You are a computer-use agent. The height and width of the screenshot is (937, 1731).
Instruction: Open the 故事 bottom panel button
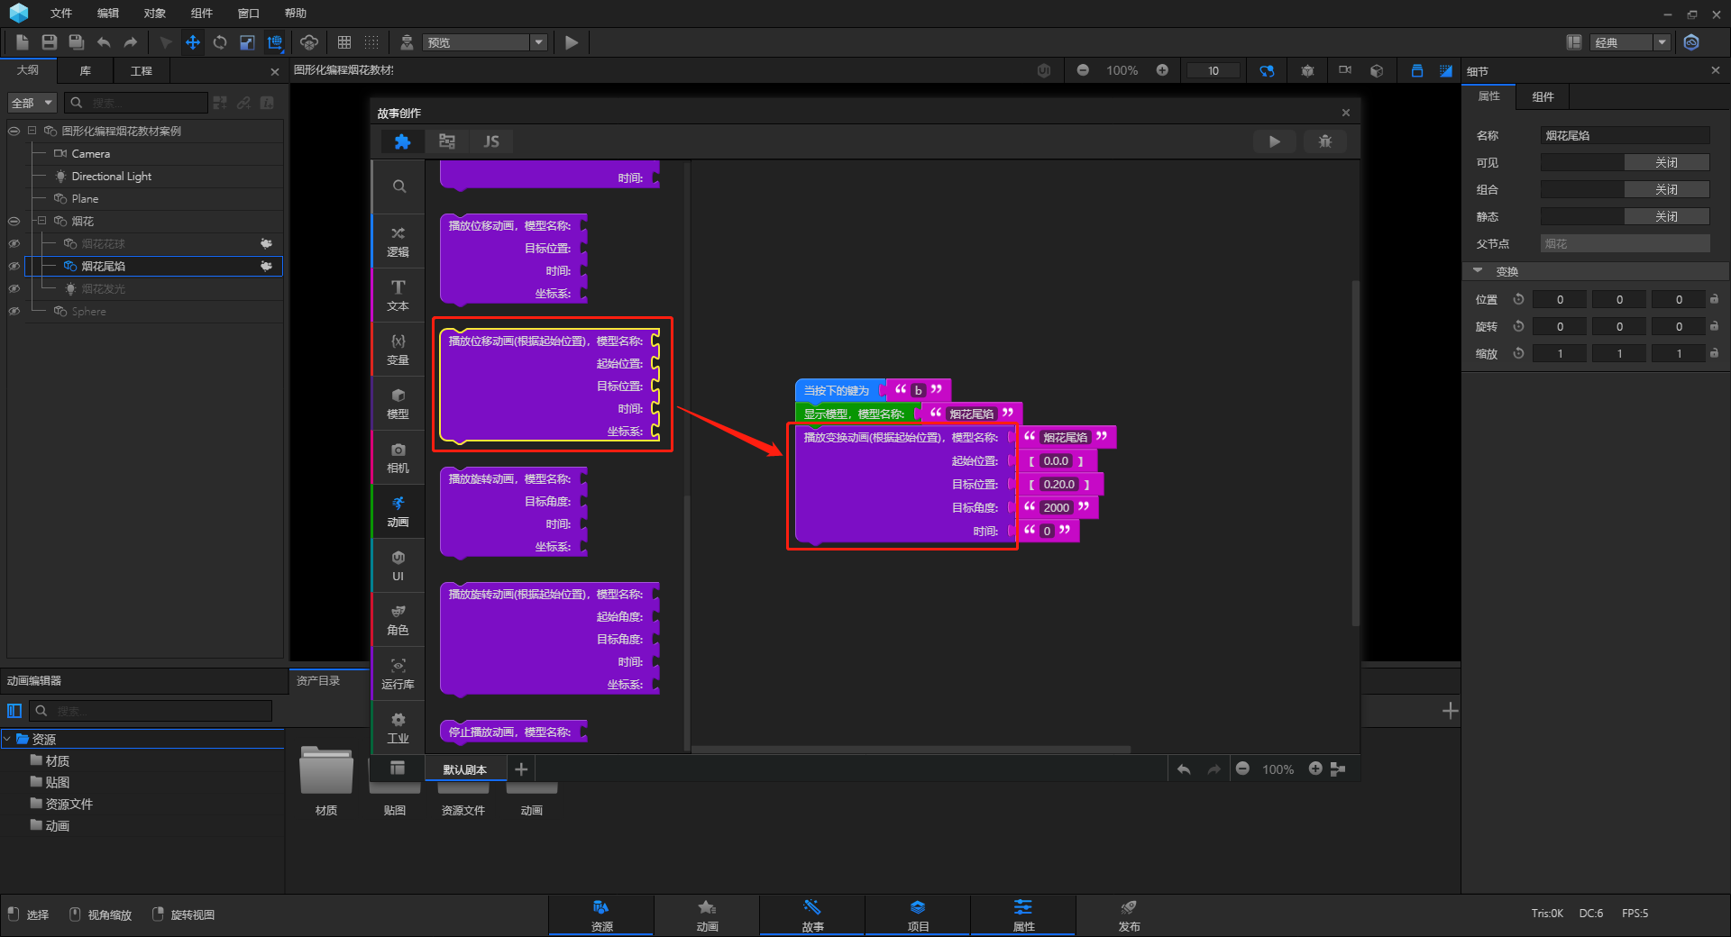click(812, 915)
